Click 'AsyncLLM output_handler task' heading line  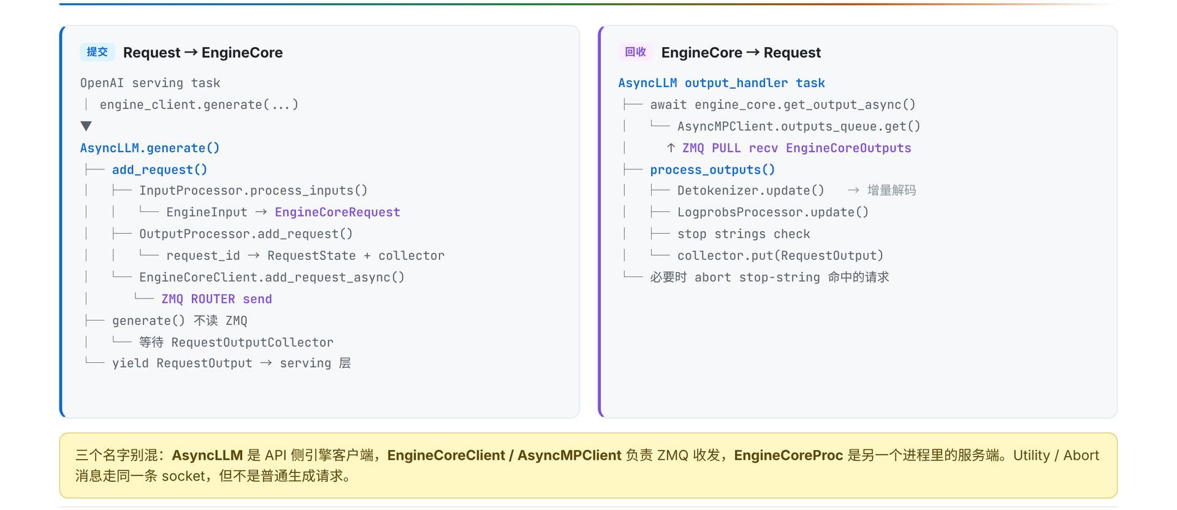click(722, 83)
